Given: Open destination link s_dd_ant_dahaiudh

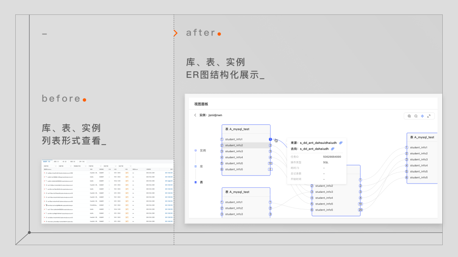Looking at the screenshot, I should [x=314, y=149].
